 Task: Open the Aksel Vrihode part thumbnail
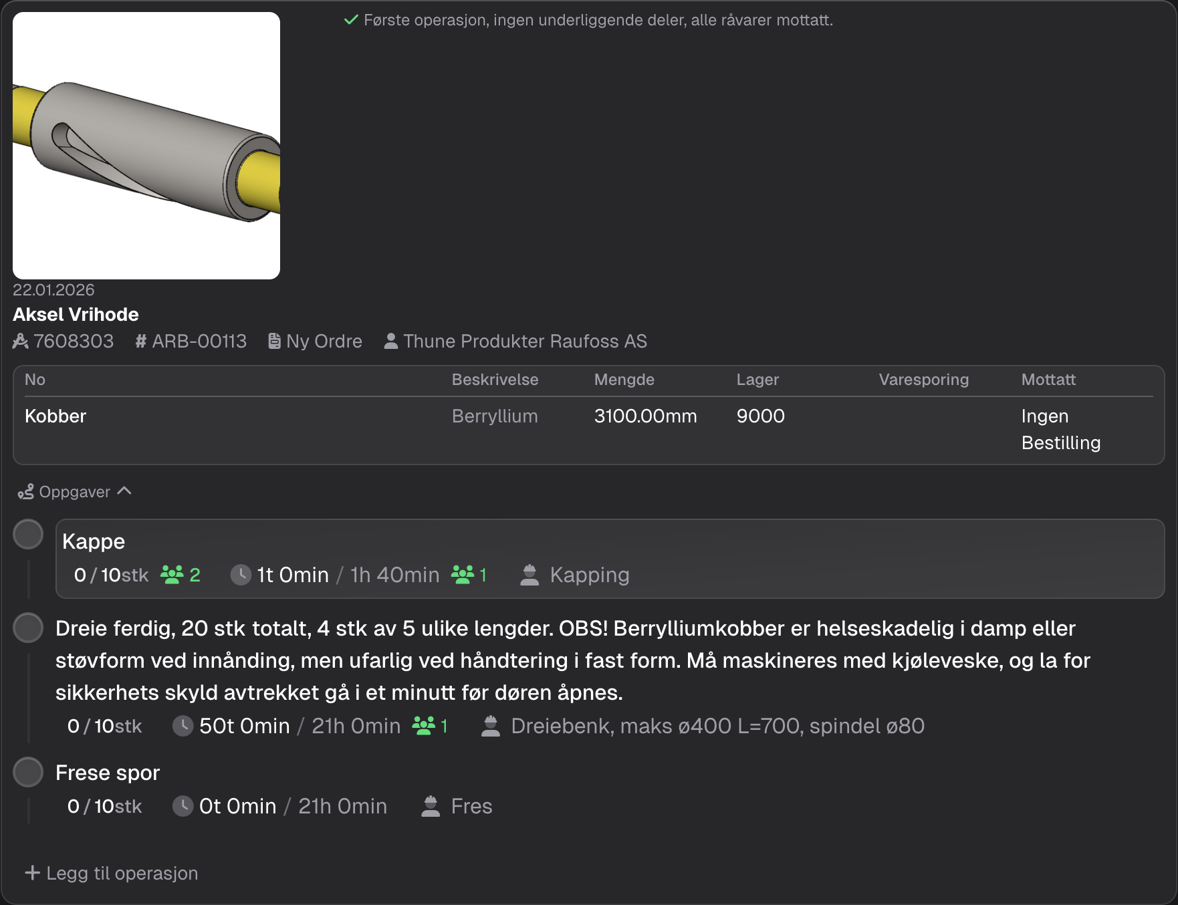[146, 146]
